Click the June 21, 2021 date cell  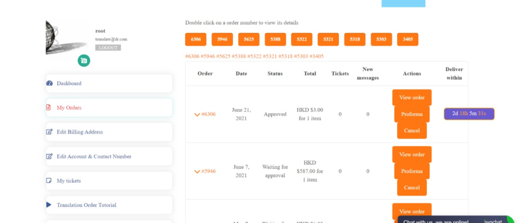click(241, 114)
